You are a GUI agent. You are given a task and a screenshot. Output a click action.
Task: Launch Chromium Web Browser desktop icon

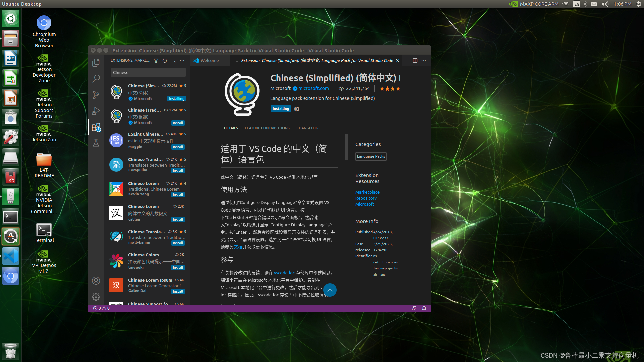coord(44,32)
